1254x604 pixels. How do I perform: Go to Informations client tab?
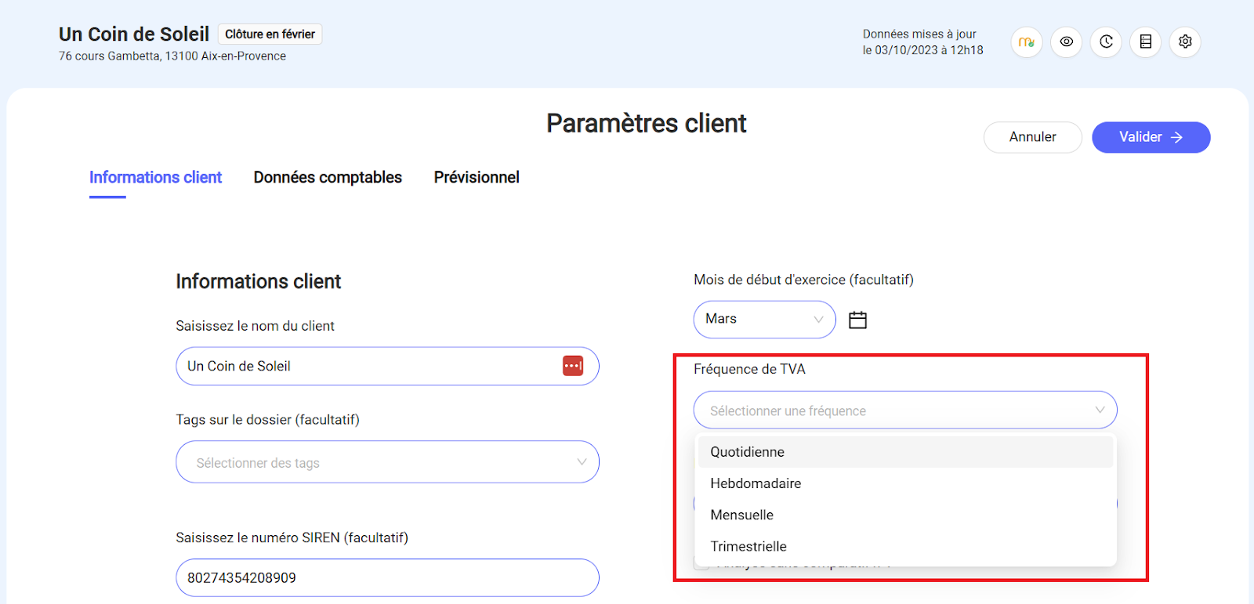pyautogui.click(x=155, y=178)
